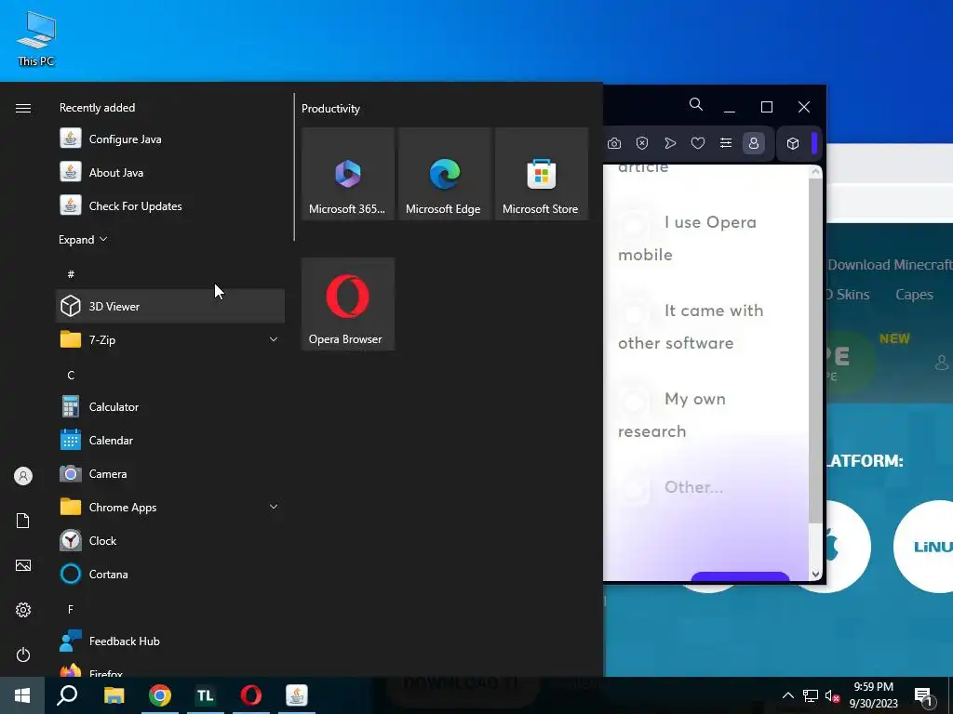The width and height of the screenshot is (953, 714).
Task: Open 3D Viewer app
Action: (x=170, y=306)
